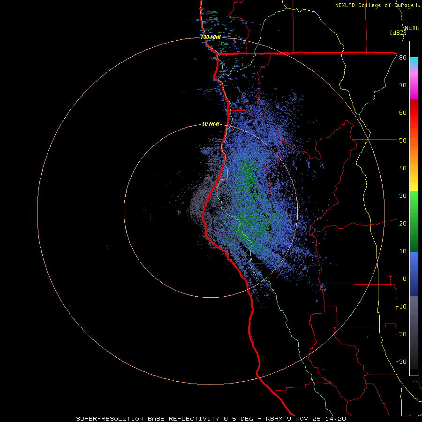Click the NEXR label above the legend
The width and height of the screenshot is (422, 422).
pyautogui.click(x=412, y=28)
